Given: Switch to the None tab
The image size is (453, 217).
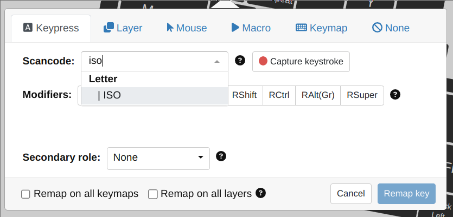Looking at the screenshot, I should point(391,28).
